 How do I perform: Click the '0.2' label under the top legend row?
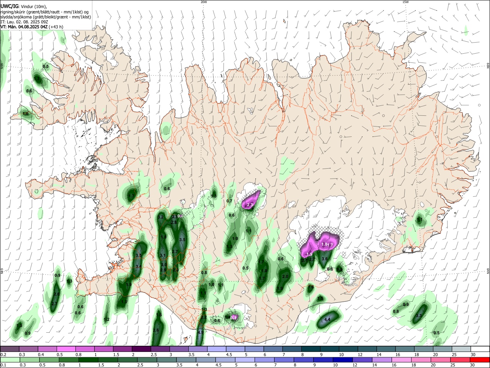(x=3, y=355)
